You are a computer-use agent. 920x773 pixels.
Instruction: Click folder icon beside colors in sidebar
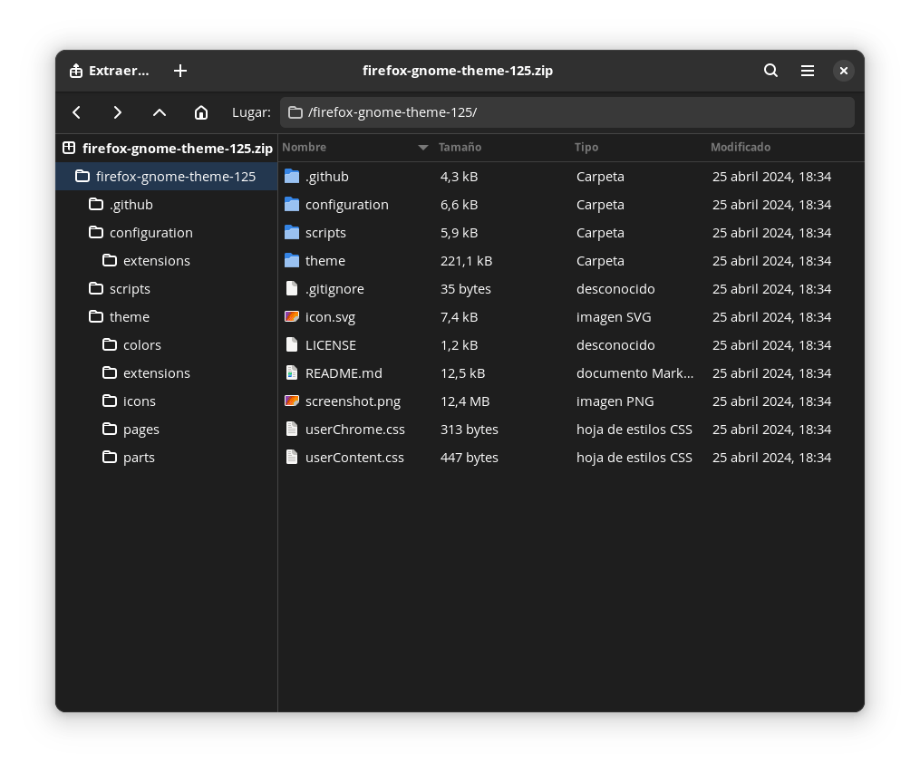pyautogui.click(x=110, y=345)
